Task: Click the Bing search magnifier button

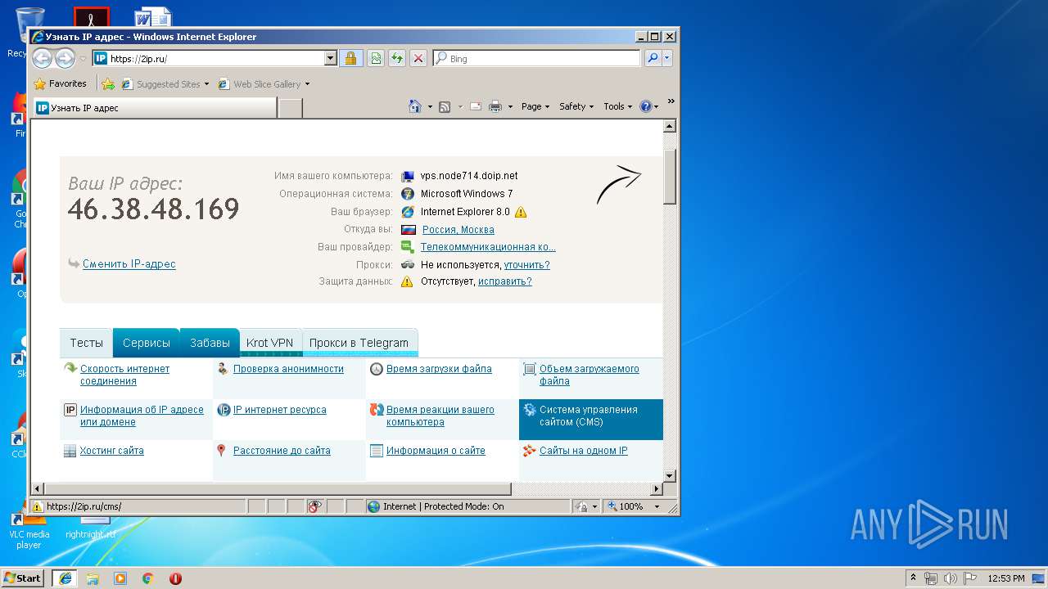Action: [653, 58]
